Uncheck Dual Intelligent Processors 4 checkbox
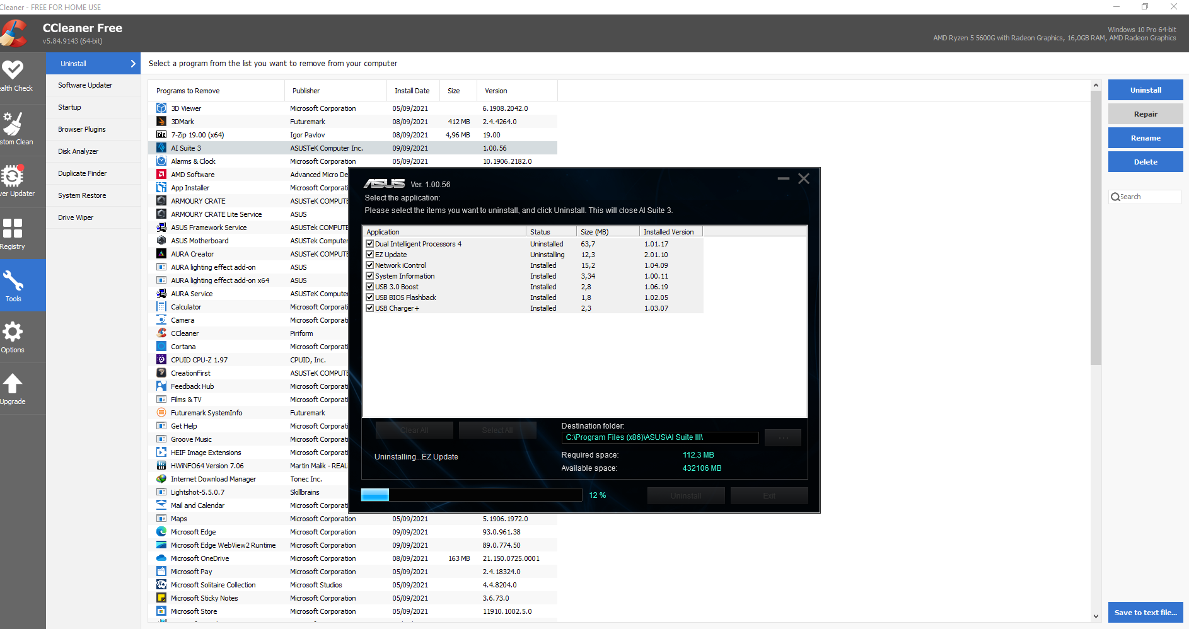 [370, 244]
